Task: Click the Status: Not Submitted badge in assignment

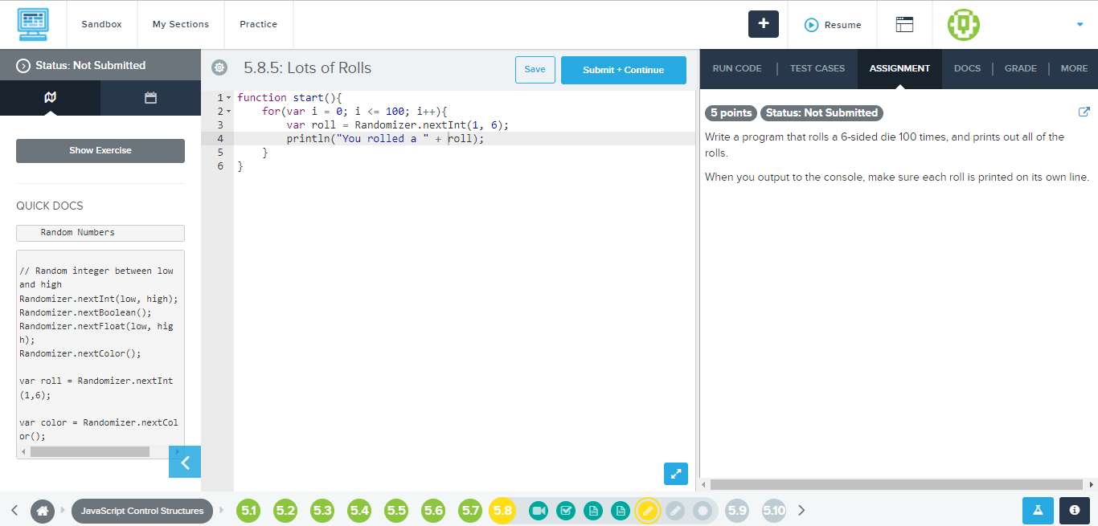Action: (x=821, y=113)
